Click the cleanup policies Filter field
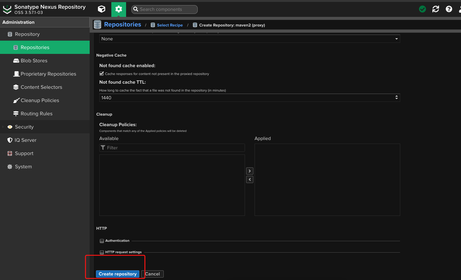 pyautogui.click(x=172, y=148)
